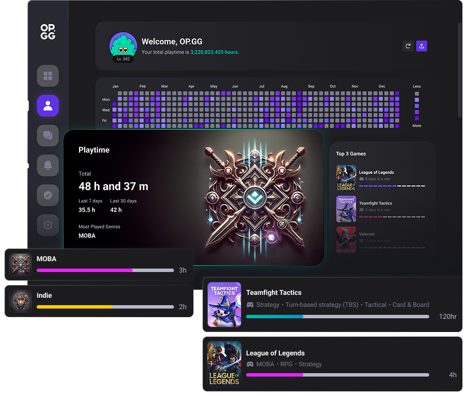This screenshot has height=396, width=467.
Task: Click the League of Legends streak bar
Action: tap(392, 186)
